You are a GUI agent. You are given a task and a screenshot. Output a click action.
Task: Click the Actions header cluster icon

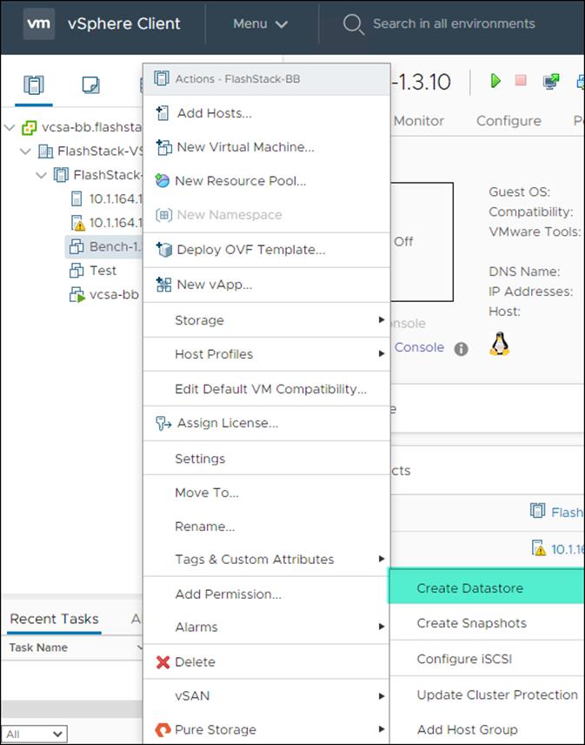(162, 78)
